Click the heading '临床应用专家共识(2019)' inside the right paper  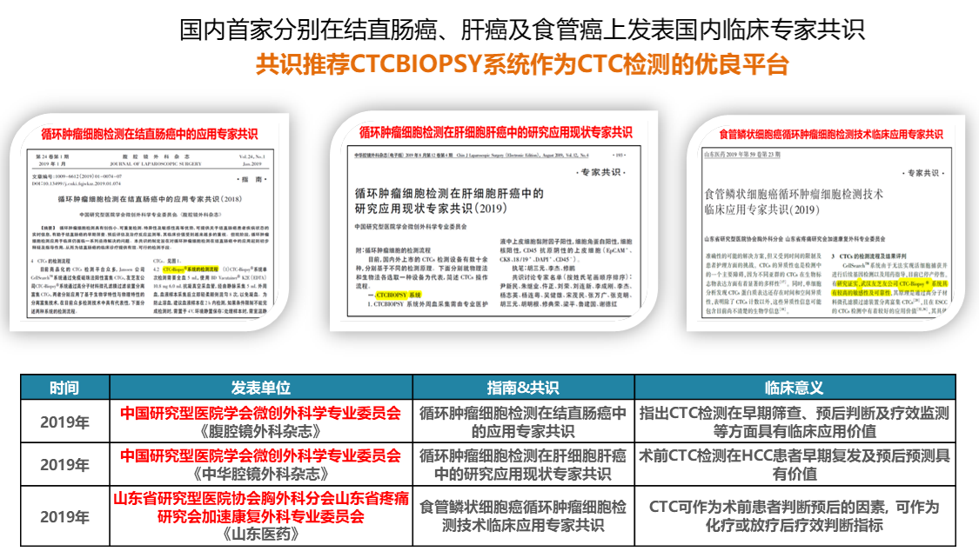(x=761, y=209)
